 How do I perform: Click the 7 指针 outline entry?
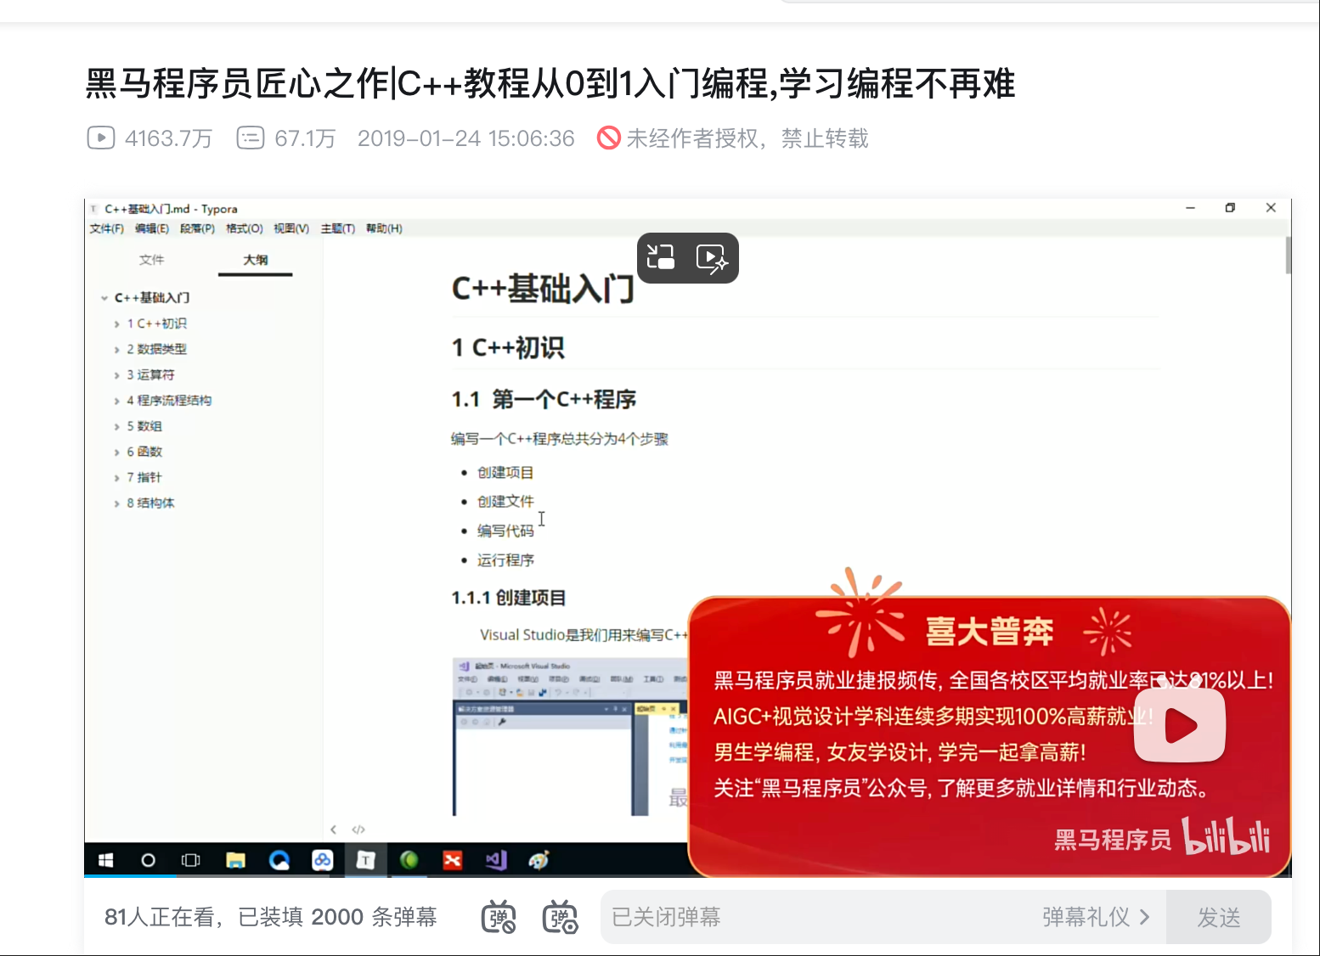click(x=144, y=477)
